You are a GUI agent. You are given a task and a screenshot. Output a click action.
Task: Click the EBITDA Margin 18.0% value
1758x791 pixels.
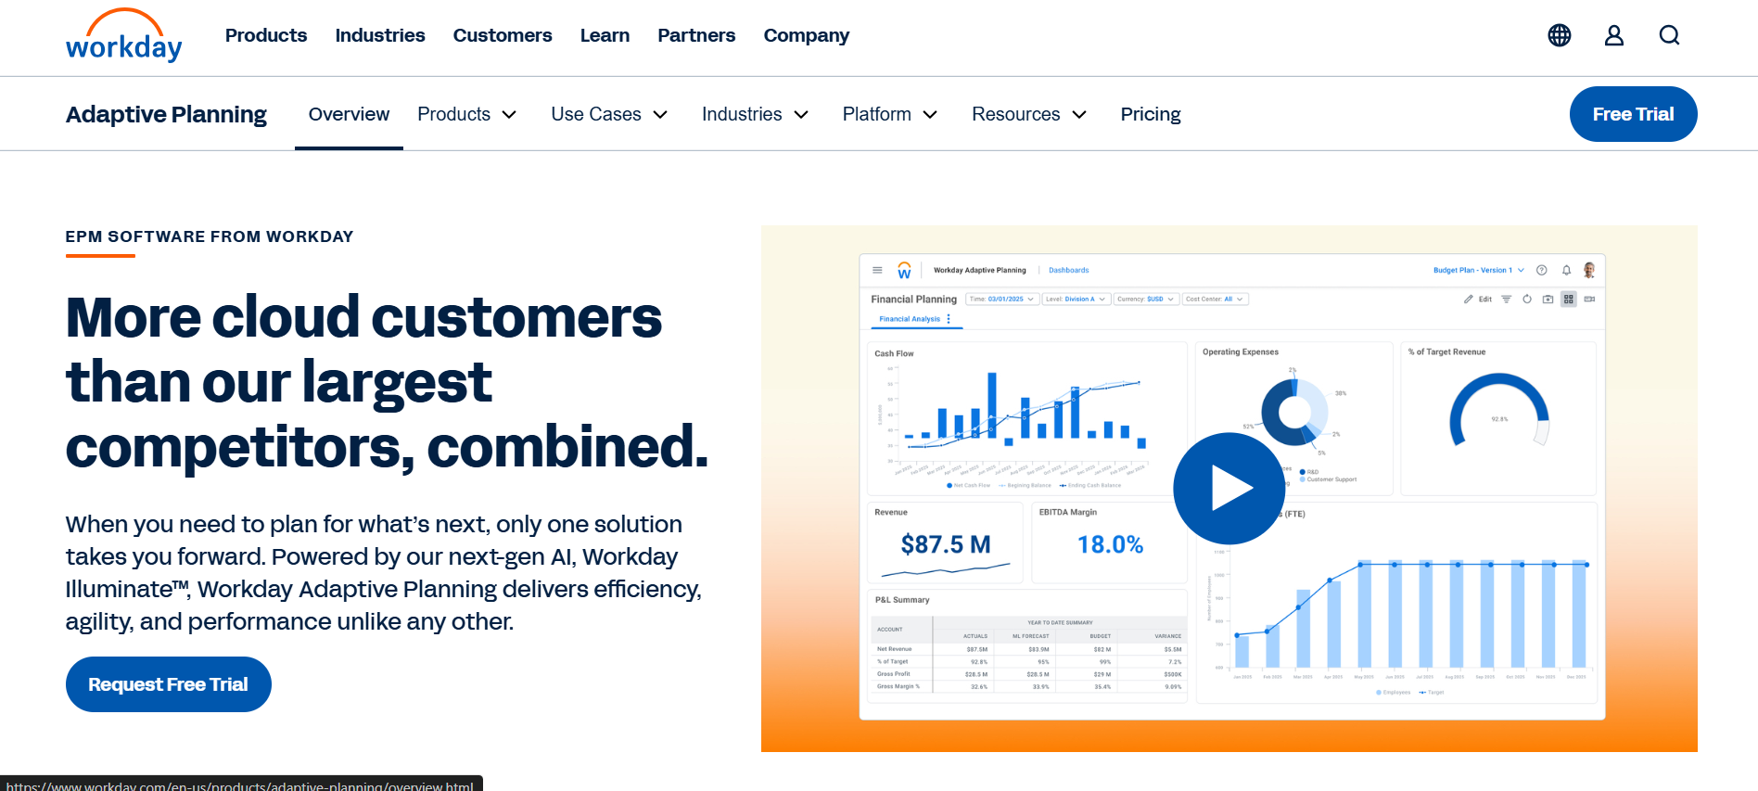(1110, 544)
